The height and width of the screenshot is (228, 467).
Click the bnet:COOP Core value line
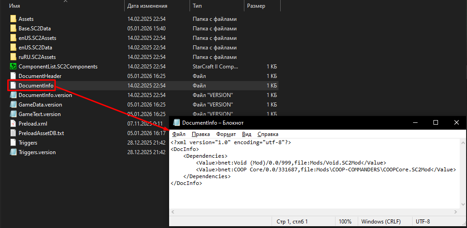point(326,170)
